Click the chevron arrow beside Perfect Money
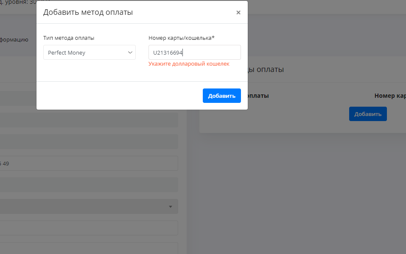 click(130, 52)
